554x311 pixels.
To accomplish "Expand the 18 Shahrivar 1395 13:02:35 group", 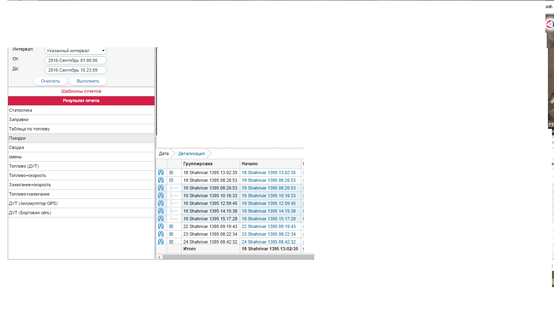I will [171, 173].
